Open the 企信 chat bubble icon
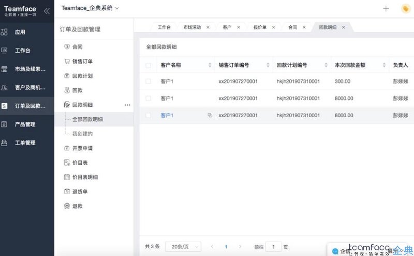The image size is (414, 256). 335,251
